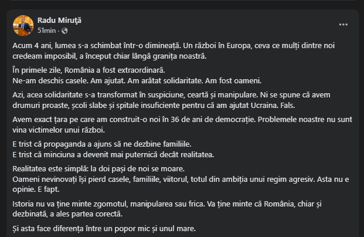
Task: Open the Radu Miruță profile name link
Action: tap(59, 20)
